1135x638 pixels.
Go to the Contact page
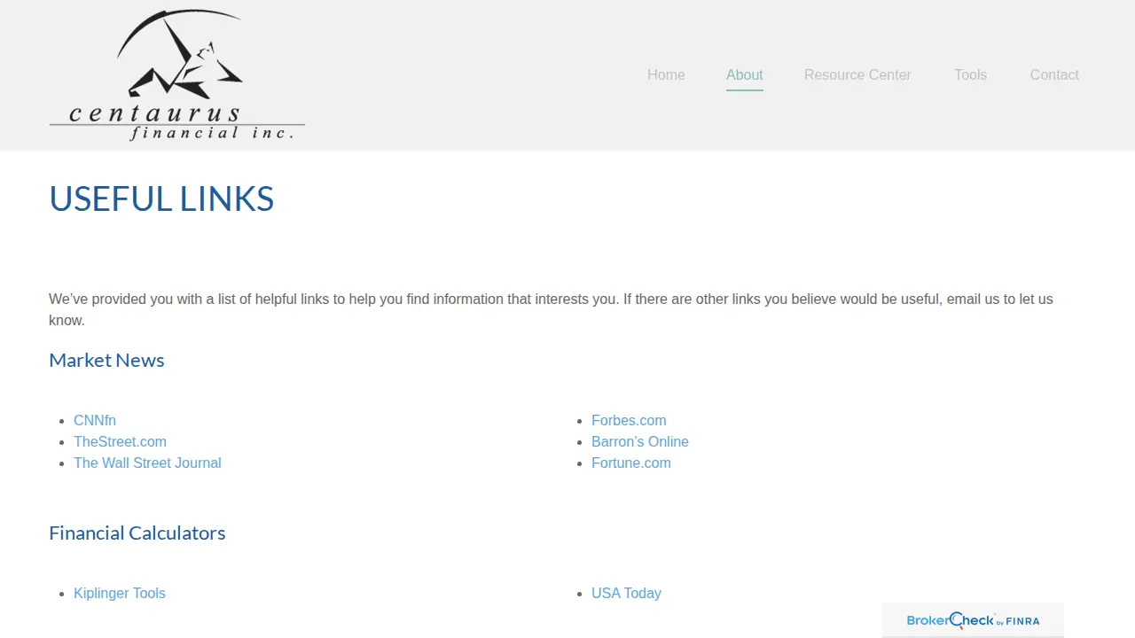[1054, 75]
